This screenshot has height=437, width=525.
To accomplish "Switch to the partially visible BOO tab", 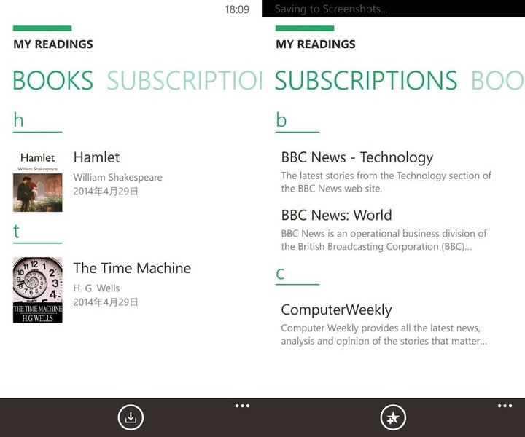I will (497, 81).
